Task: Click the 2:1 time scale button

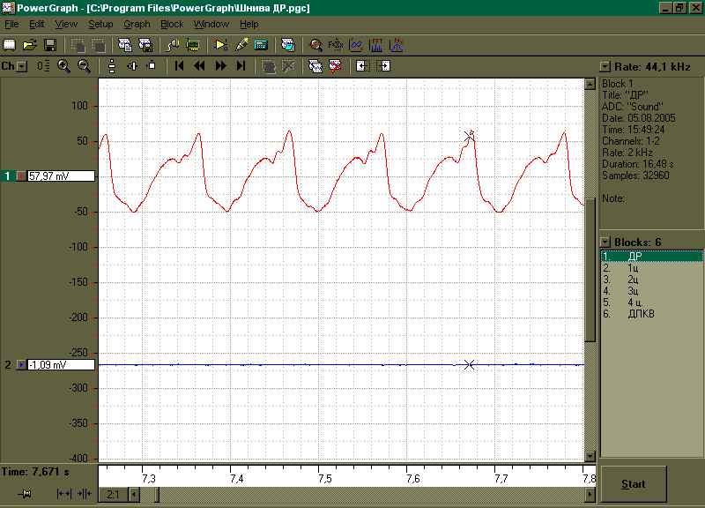Action: coord(114,495)
